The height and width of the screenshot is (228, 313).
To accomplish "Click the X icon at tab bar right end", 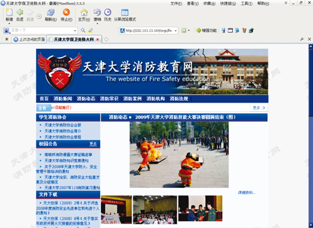I will pos(309,39).
